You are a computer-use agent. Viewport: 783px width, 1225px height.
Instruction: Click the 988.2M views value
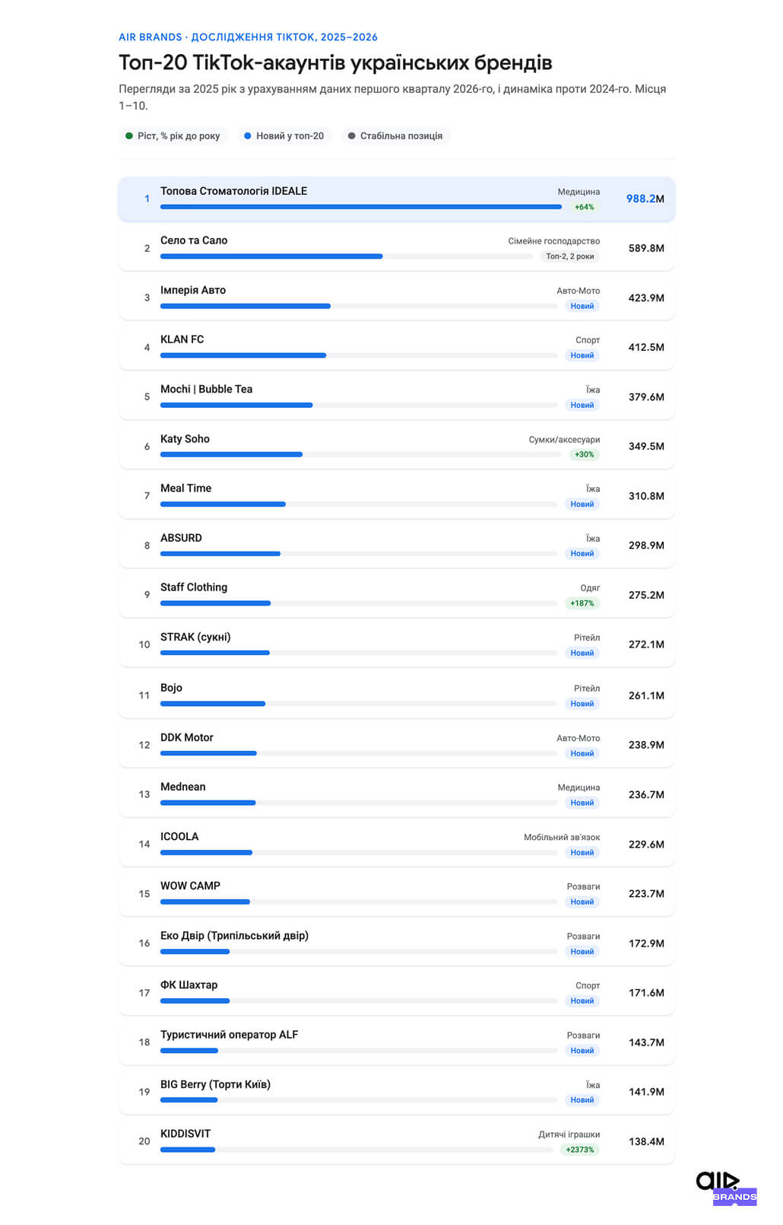point(645,199)
